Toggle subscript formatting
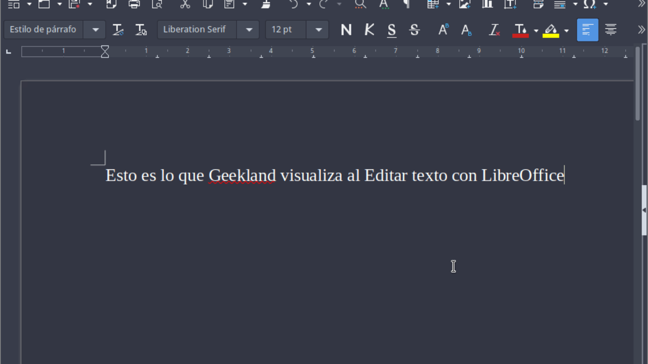 tap(466, 30)
